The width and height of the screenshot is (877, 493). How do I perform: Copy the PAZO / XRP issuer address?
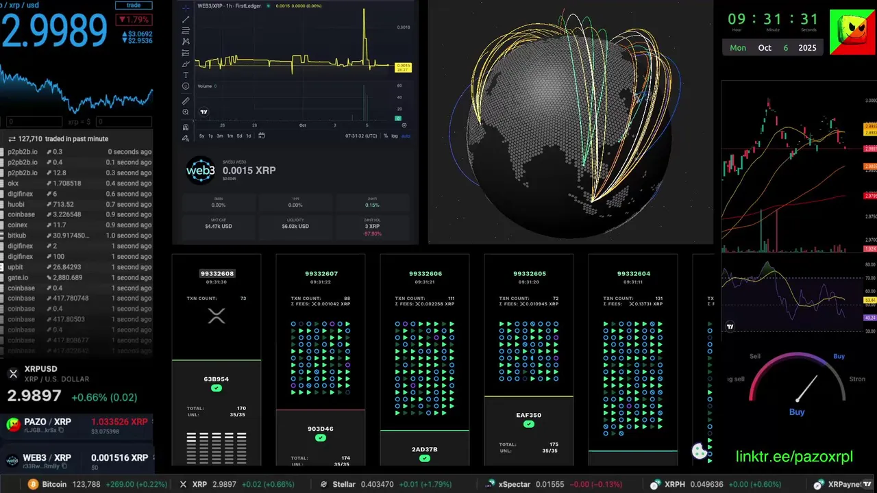(x=61, y=431)
